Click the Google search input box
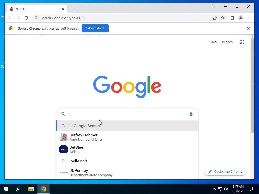This screenshot has height=194, width=259. [x=127, y=114]
